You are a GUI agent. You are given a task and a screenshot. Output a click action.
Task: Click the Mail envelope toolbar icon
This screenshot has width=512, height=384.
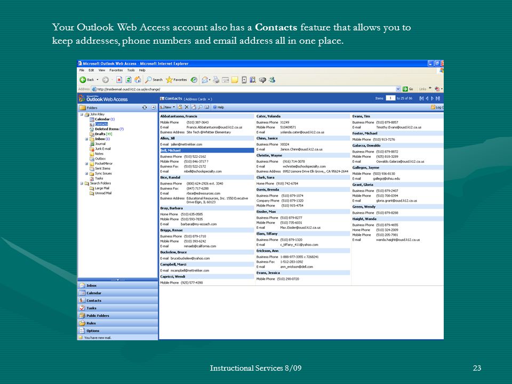click(205, 79)
